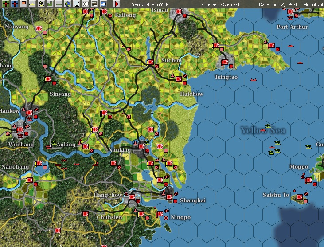Select the yellow task force above Yellow Sea label
Viewport: 324px width, 247px height.
pyautogui.click(x=268, y=125)
